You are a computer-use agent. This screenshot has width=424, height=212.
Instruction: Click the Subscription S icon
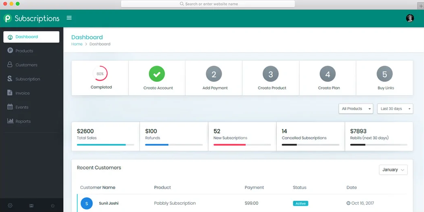[x=10, y=78]
